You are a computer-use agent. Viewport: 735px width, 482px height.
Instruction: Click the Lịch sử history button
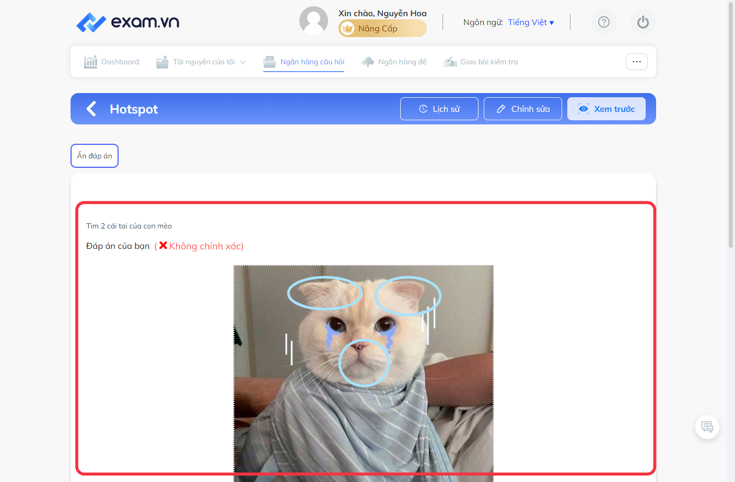439,109
